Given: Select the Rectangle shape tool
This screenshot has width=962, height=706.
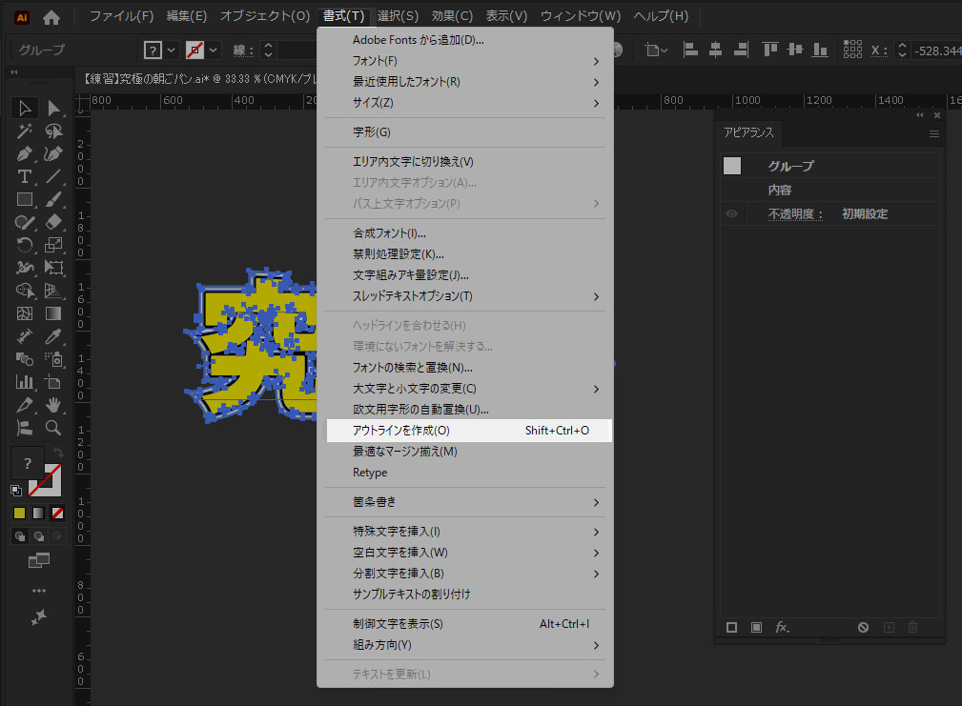Looking at the screenshot, I should [25, 199].
